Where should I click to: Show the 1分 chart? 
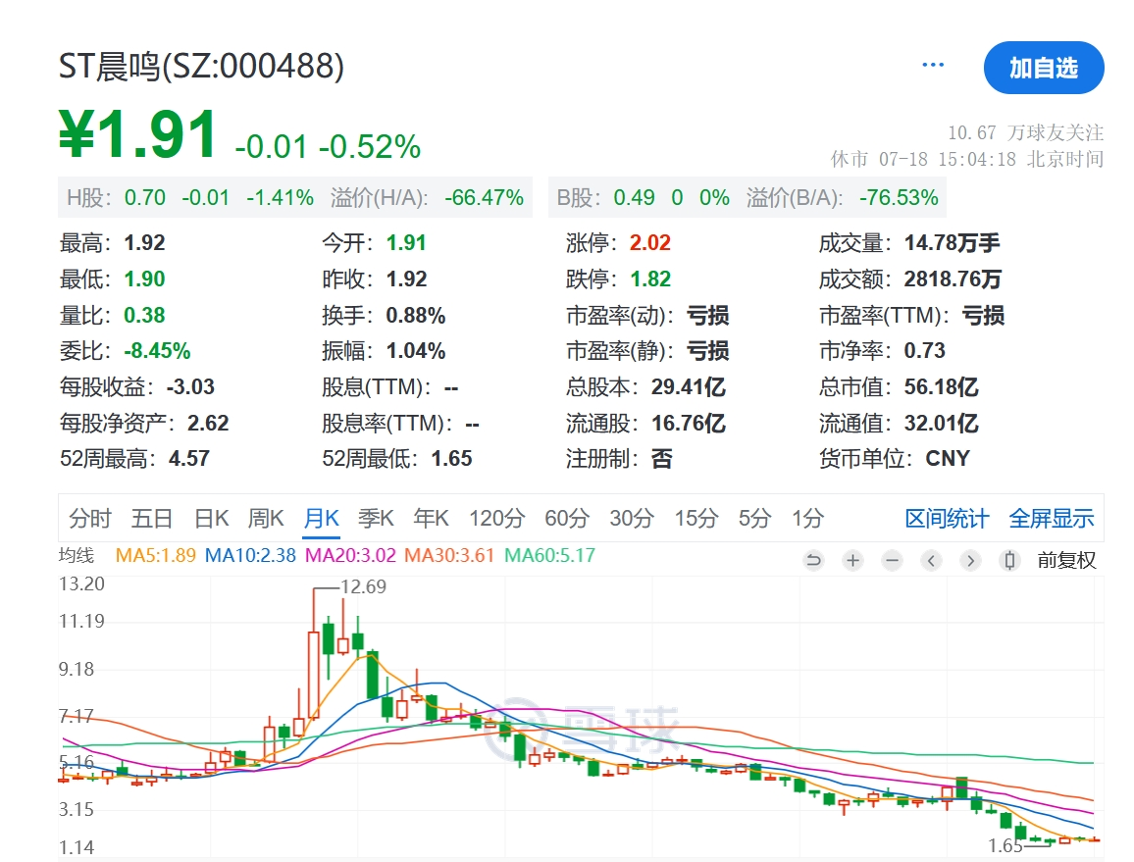tap(808, 519)
